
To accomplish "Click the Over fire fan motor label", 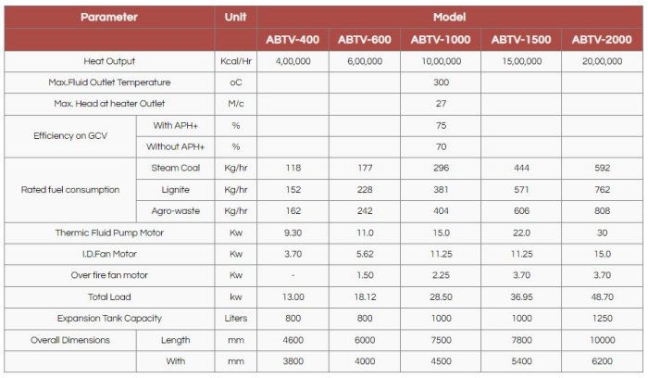I will [x=109, y=275].
